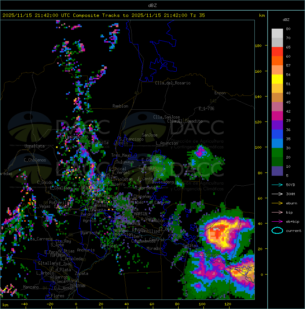Pick the magenta 39–42 dBZ swatch
Viewport: 305px width, 309px height.
pyautogui.click(x=277, y=116)
